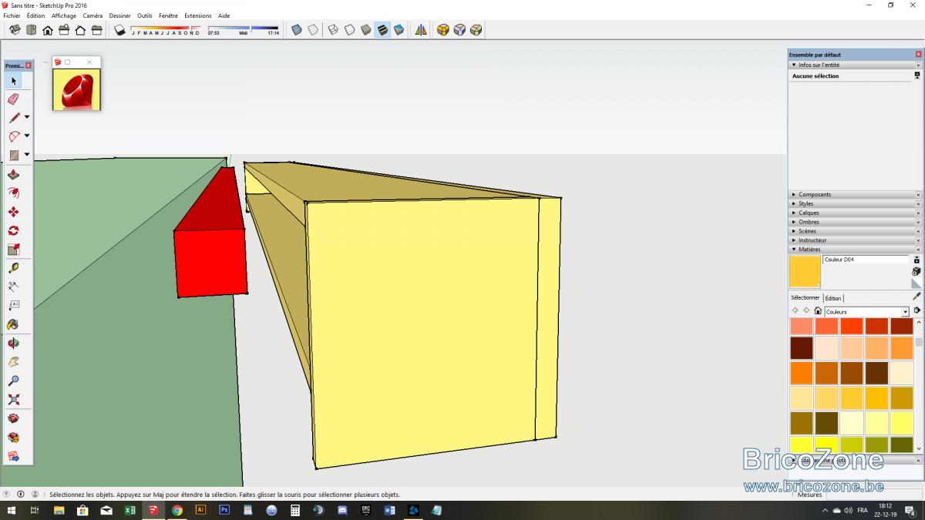Select the Move tool
The image size is (925, 520).
[x=13, y=212]
